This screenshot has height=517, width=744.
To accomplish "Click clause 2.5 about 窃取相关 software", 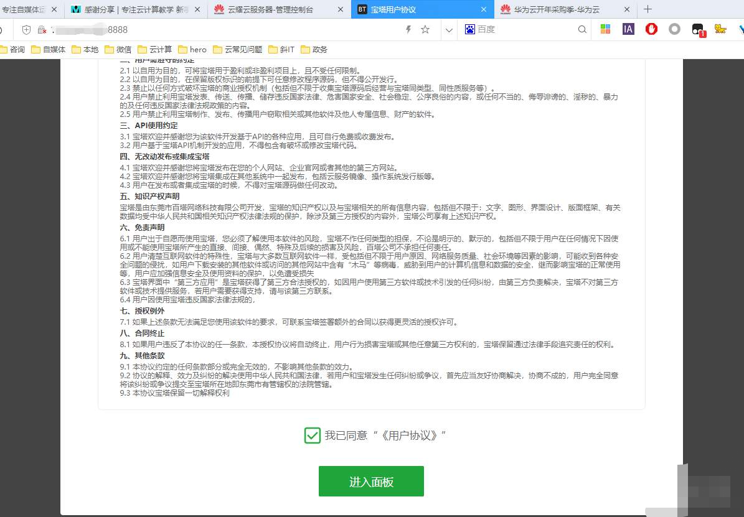I will (x=278, y=114).
